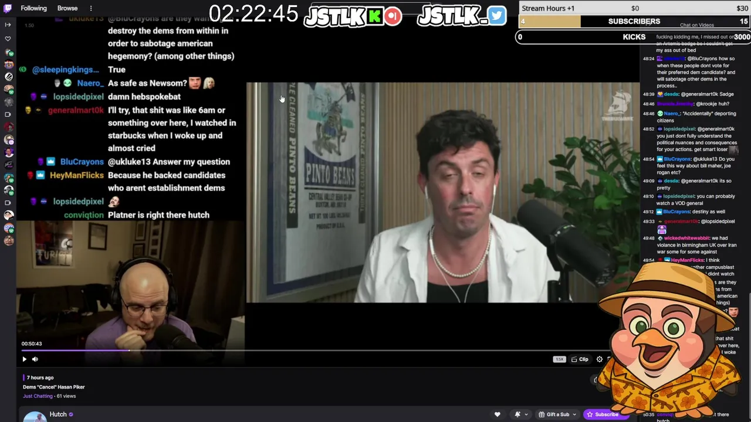Screen dimensions: 751x422
Task: Click the 1.5X playback speed badge
Action: (x=559, y=359)
